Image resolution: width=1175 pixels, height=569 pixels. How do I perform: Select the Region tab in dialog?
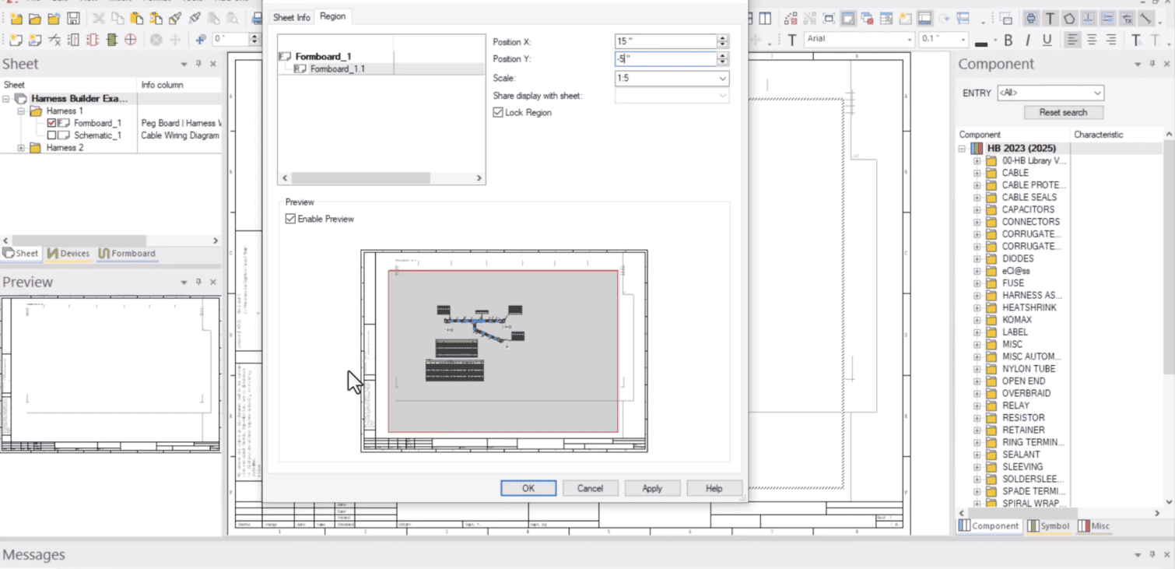(x=333, y=16)
